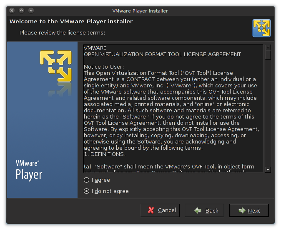Click the first "VMWARE" line of license
The image size is (281, 230).
[95, 48]
